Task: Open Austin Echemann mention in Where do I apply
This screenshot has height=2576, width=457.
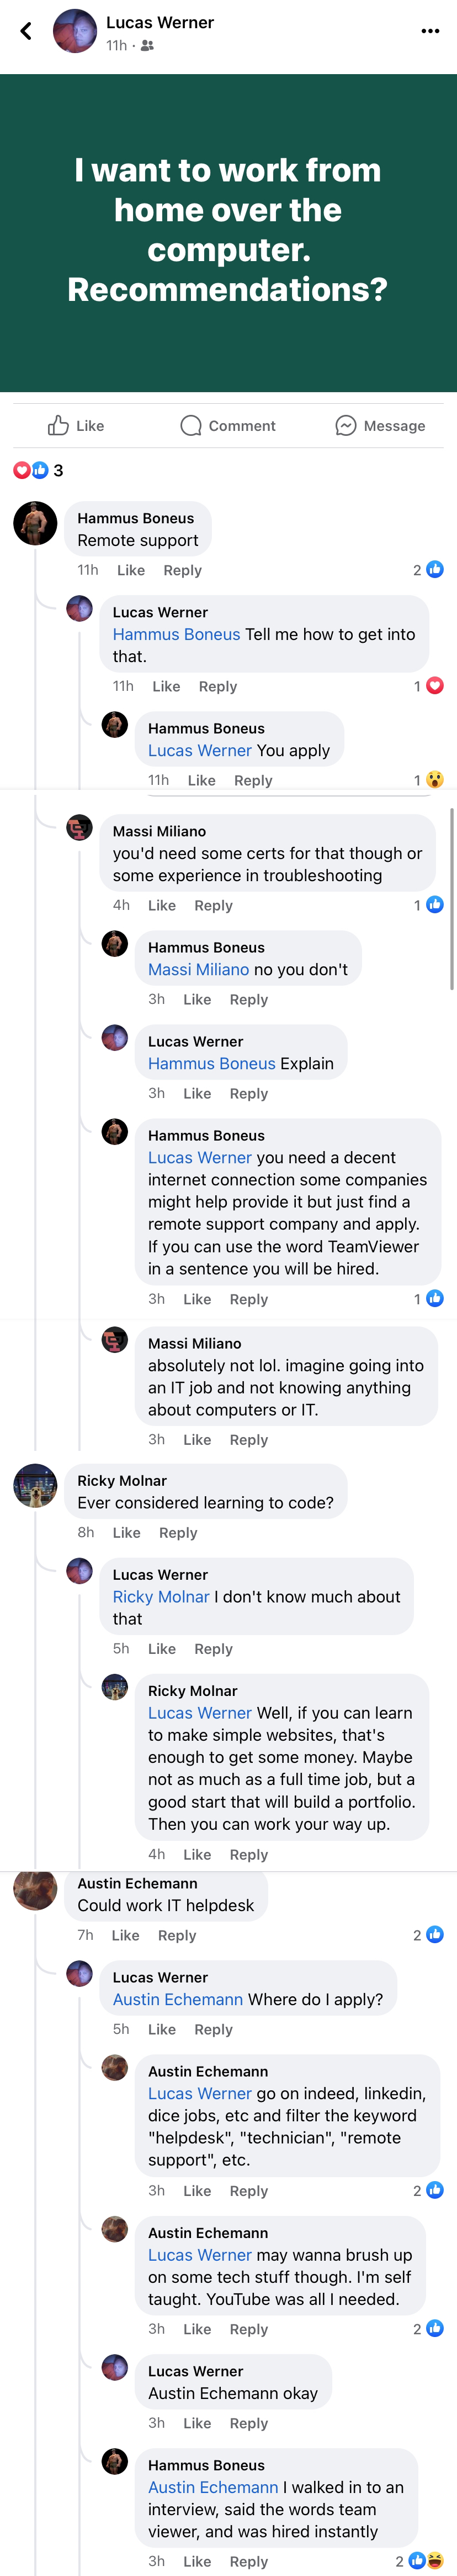Action: pos(178,1999)
